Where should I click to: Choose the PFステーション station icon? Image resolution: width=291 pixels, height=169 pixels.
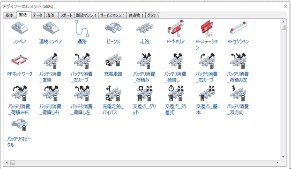click(207, 28)
